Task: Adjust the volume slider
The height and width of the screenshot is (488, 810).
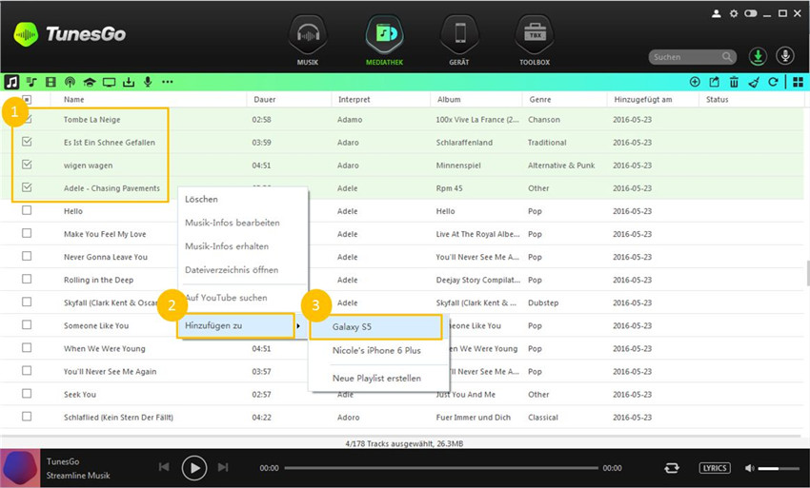Action: [779, 468]
